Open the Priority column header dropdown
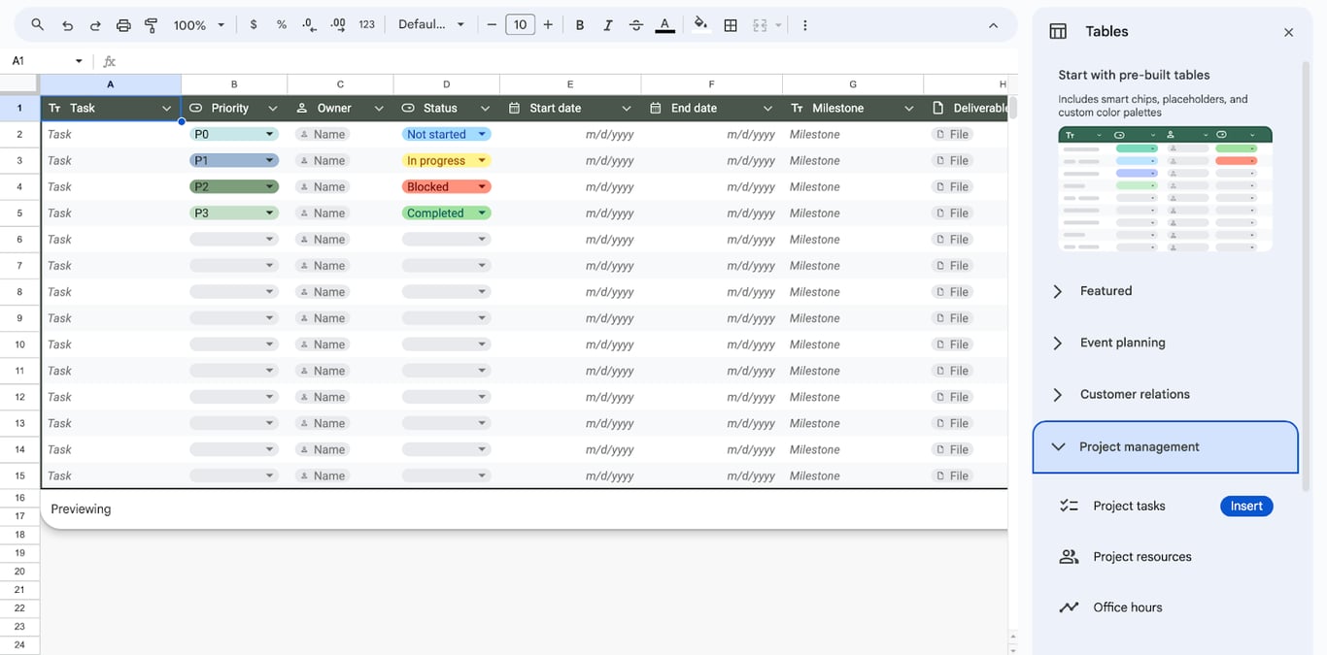The width and height of the screenshot is (1327, 655). (x=273, y=109)
